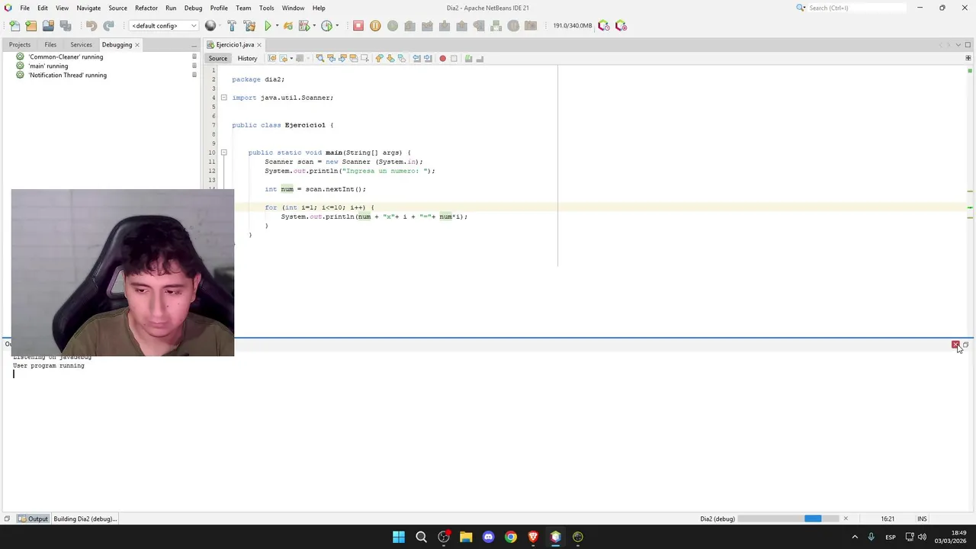Cancel the Dia2 debug process button
976x549 pixels.
click(845, 518)
